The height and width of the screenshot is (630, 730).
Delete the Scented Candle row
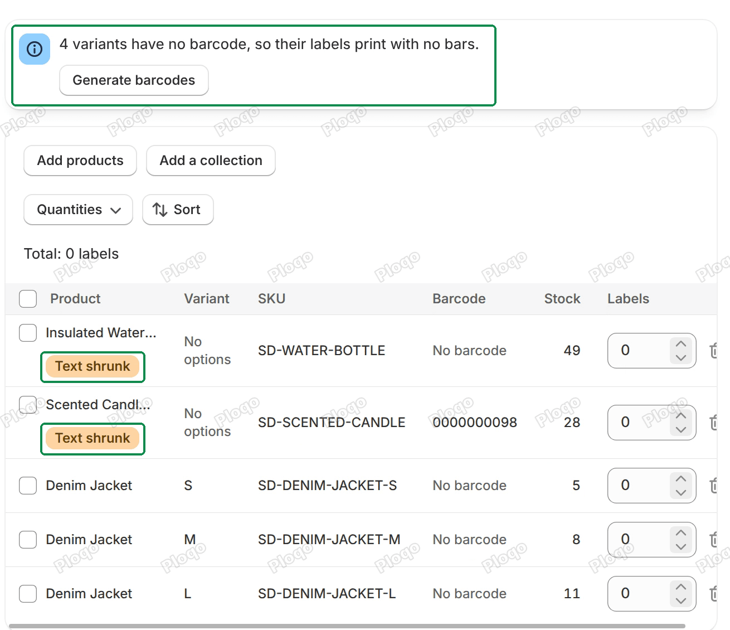click(x=714, y=423)
